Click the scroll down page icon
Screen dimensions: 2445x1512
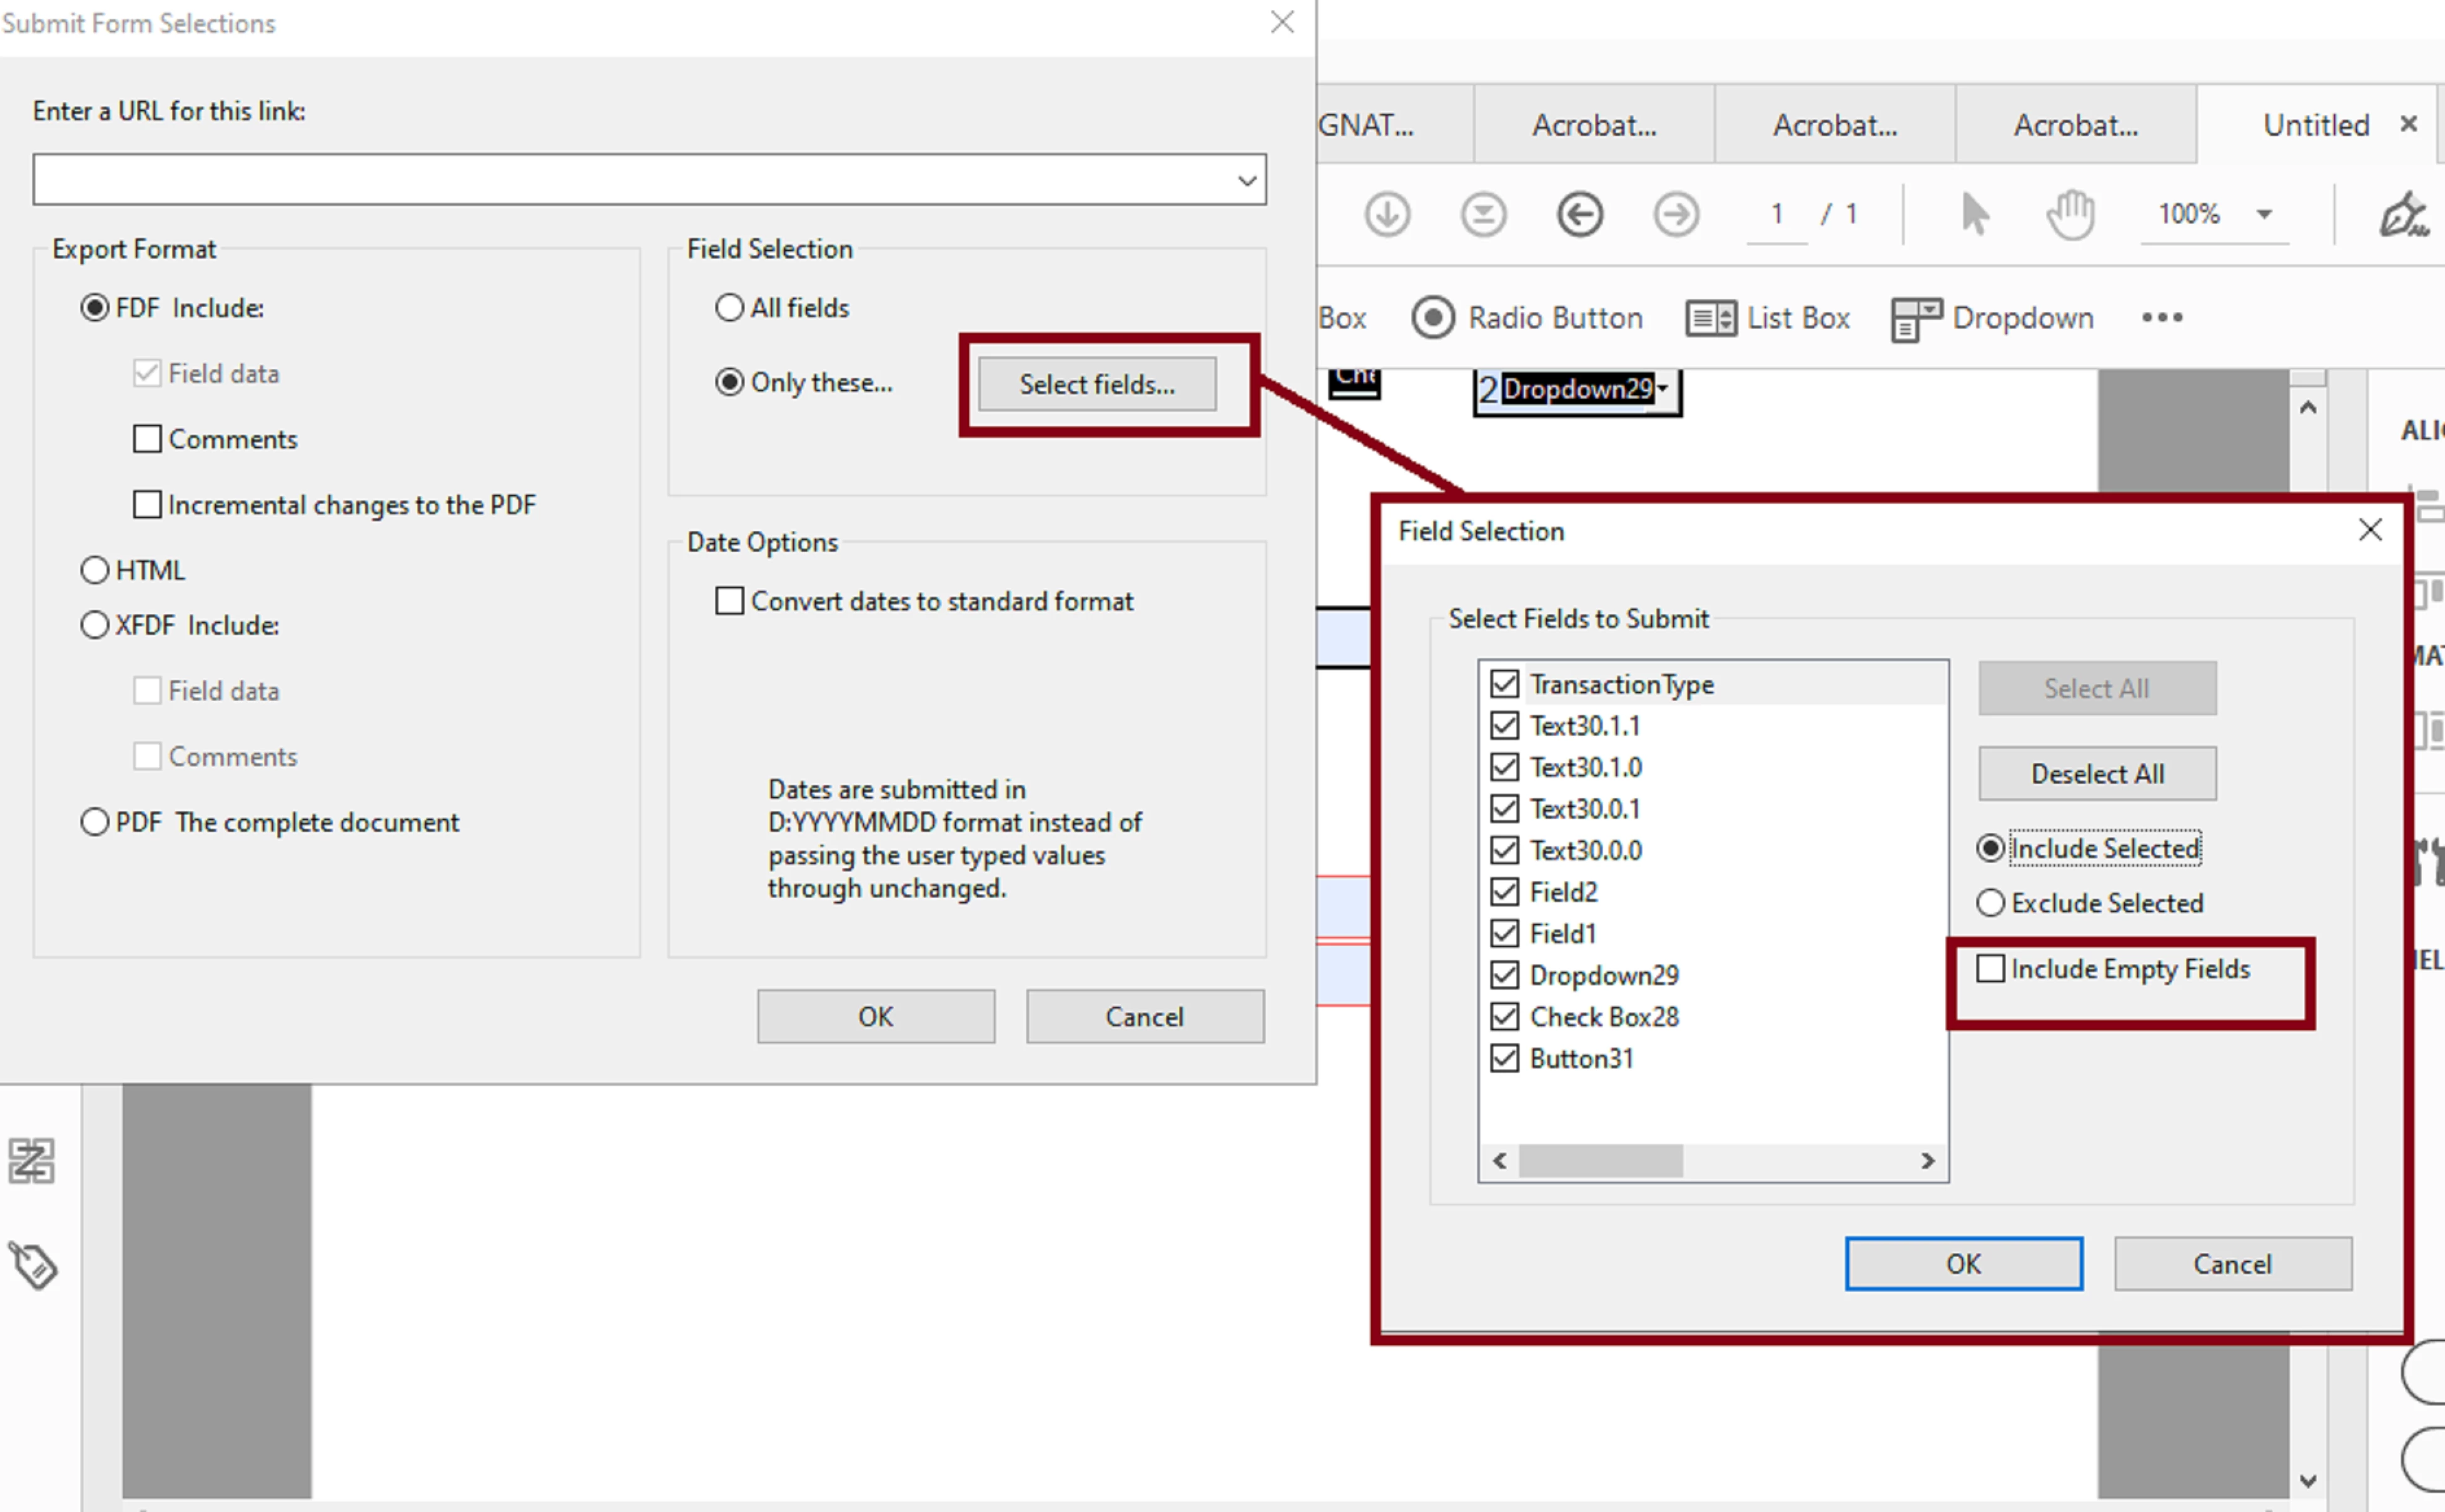point(1387,214)
